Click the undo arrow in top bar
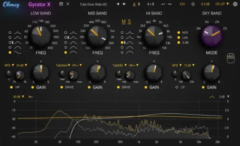 (x=163, y=4)
